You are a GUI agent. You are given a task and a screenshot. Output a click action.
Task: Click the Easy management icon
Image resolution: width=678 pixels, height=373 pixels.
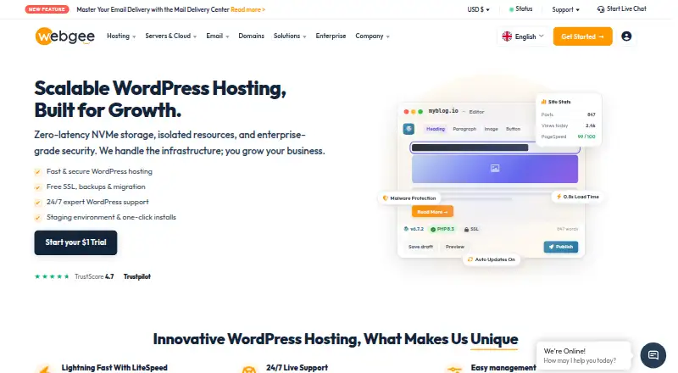pyautogui.click(x=454, y=369)
